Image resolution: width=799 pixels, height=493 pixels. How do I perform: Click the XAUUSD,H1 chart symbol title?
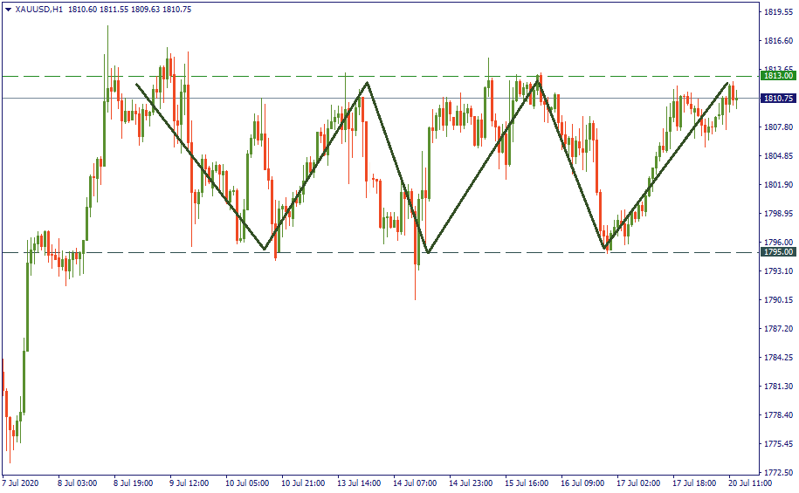click(39, 9)
